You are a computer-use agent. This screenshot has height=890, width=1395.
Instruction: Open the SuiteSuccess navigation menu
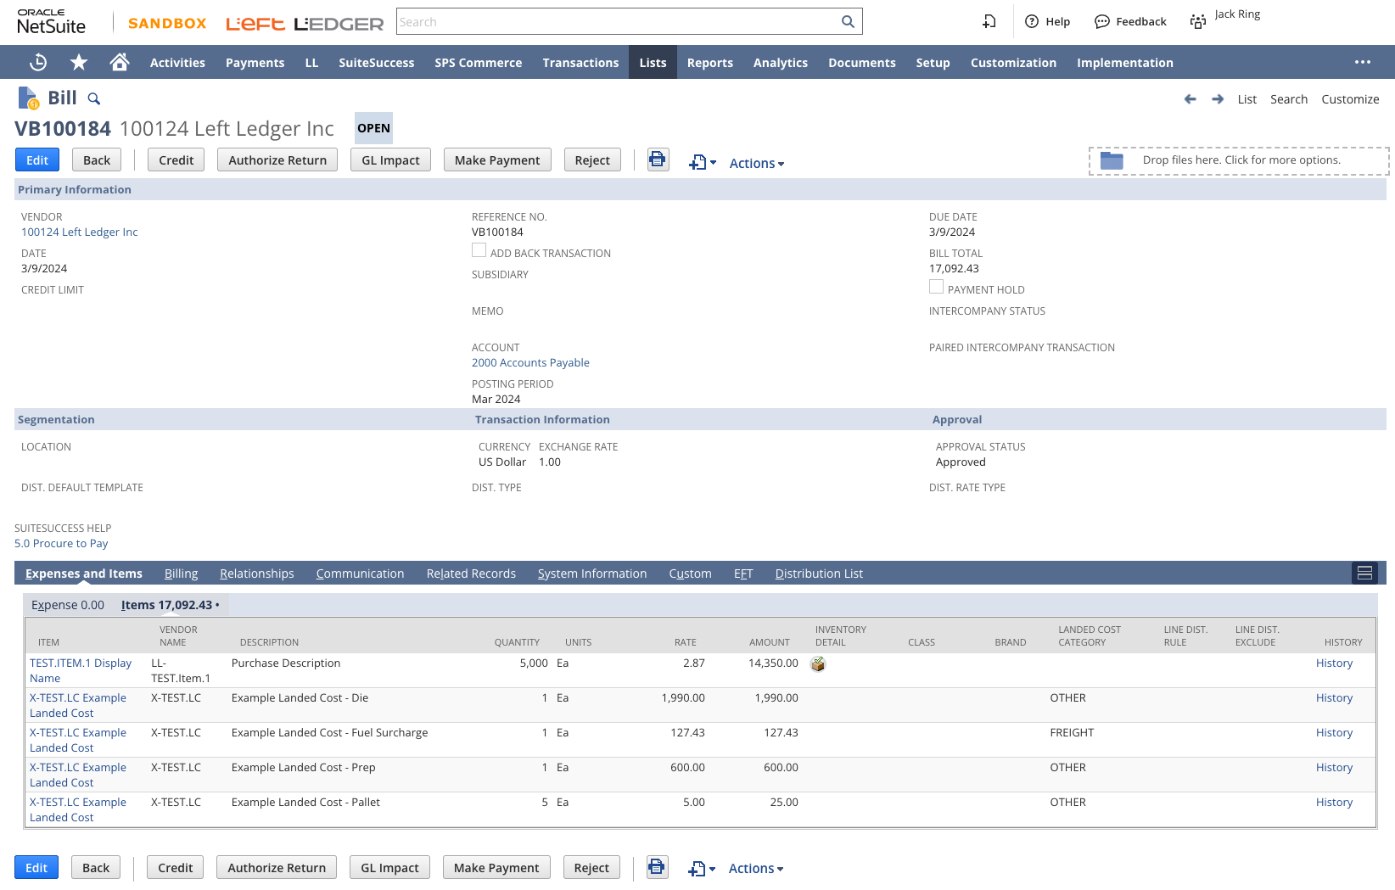point(377,63)
